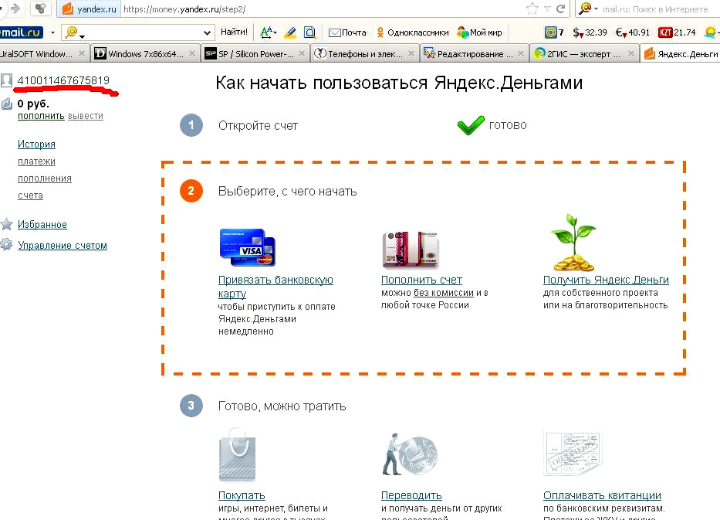Click the forward navigation arrow

click(15, 8)
